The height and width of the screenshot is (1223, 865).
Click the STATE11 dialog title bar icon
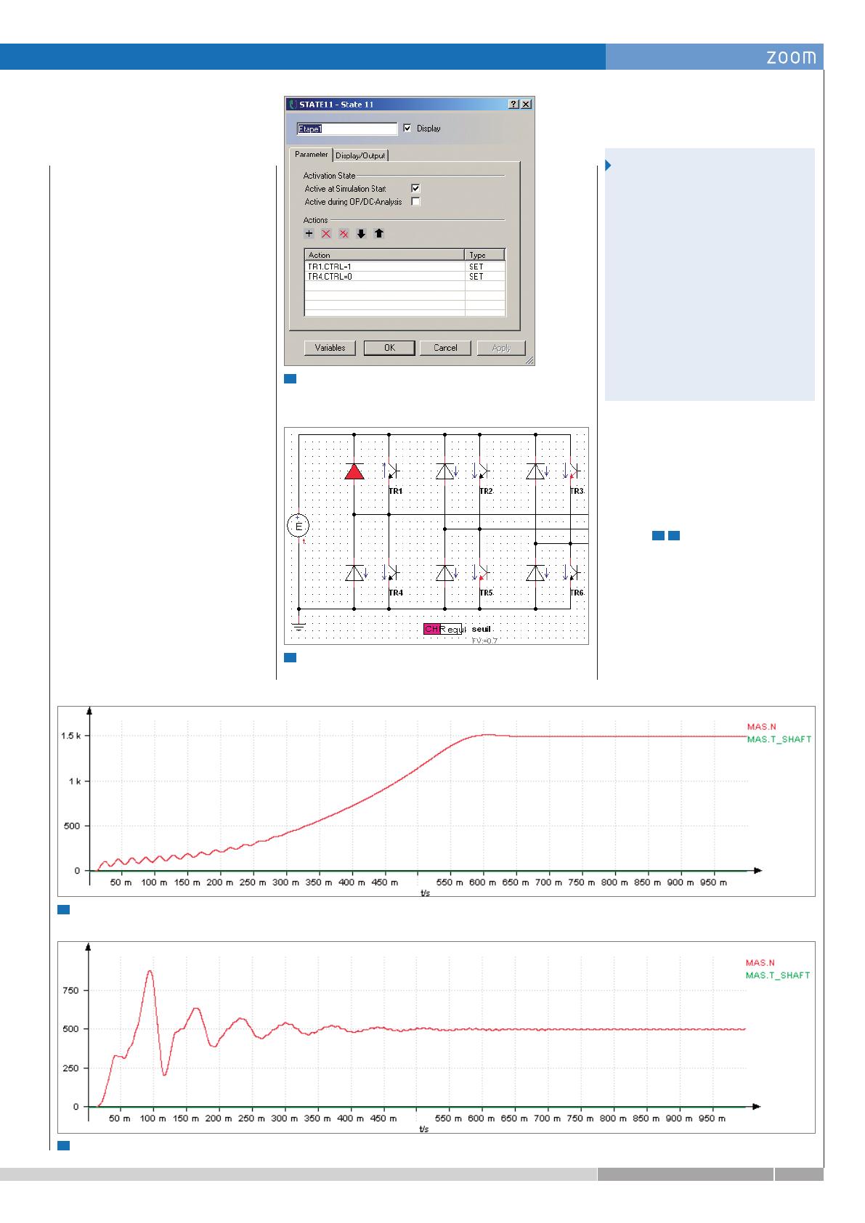point(293,105)
